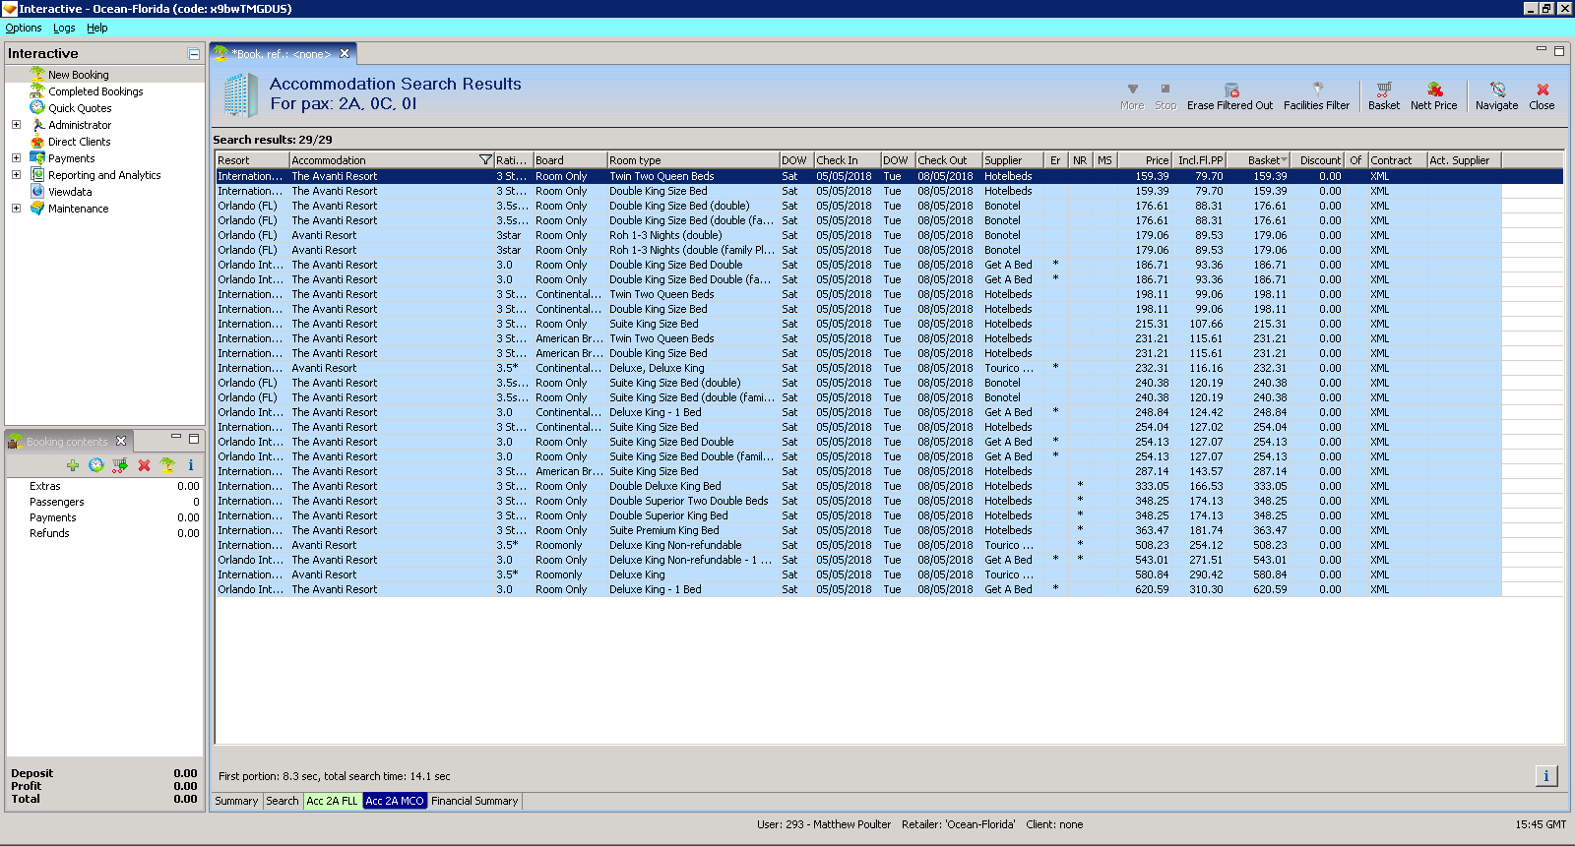Select the Double Deluxe King Bed row
The image size is (1575, 846).
click(x=858, y=486)
